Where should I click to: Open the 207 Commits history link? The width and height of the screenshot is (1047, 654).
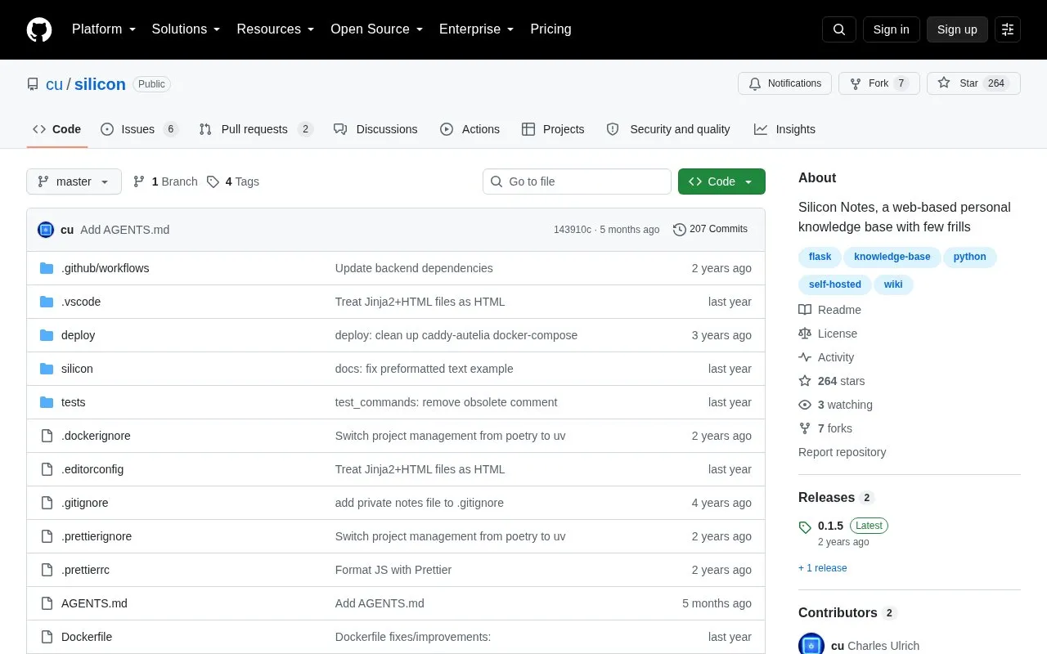pyautogui.click(x=710, y=230)
